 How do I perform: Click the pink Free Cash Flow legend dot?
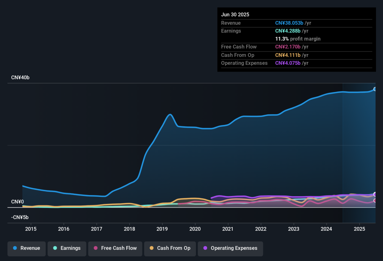click(x=96, y=248)
